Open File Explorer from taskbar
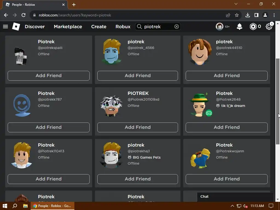 click(x=25, y=206)
